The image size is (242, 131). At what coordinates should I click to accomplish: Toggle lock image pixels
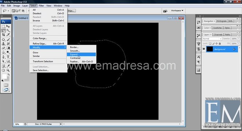tap(213, 43)
